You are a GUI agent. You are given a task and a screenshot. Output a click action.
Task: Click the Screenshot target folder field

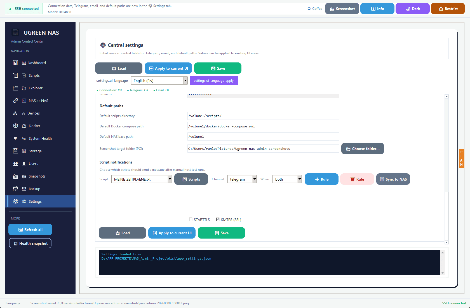click(x=263, y=149)
